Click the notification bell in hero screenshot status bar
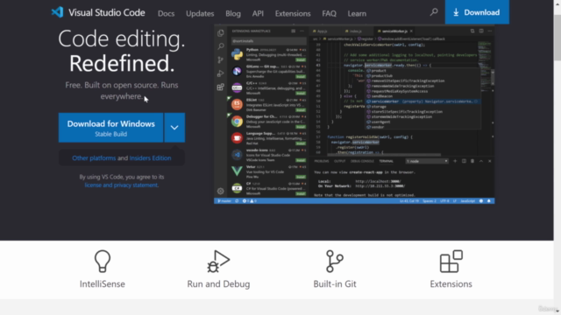The height and width of the screenshot is (315, 561). (489, 201)
